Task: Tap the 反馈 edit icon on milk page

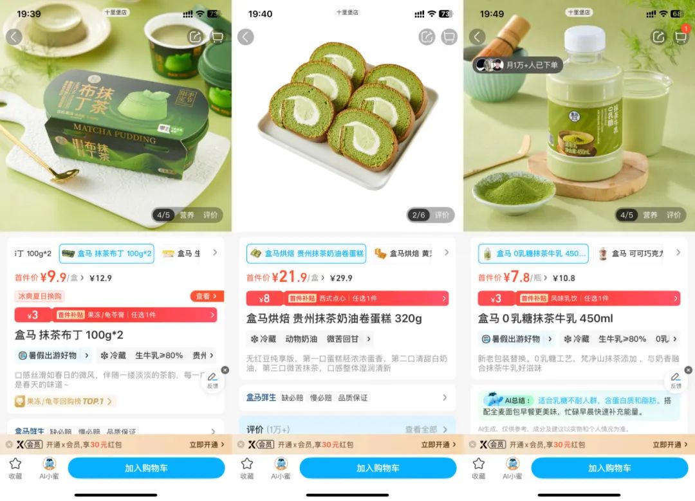Action: [x=676, y=381]
